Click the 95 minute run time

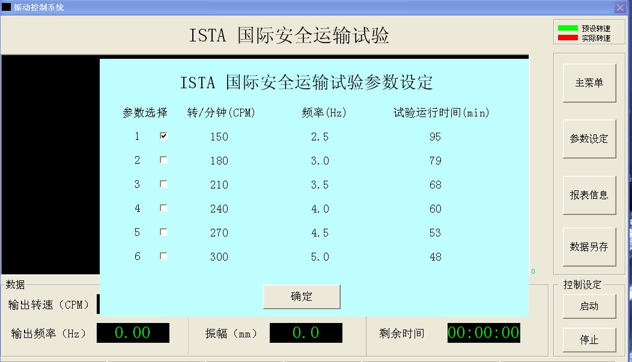(436, 137)
